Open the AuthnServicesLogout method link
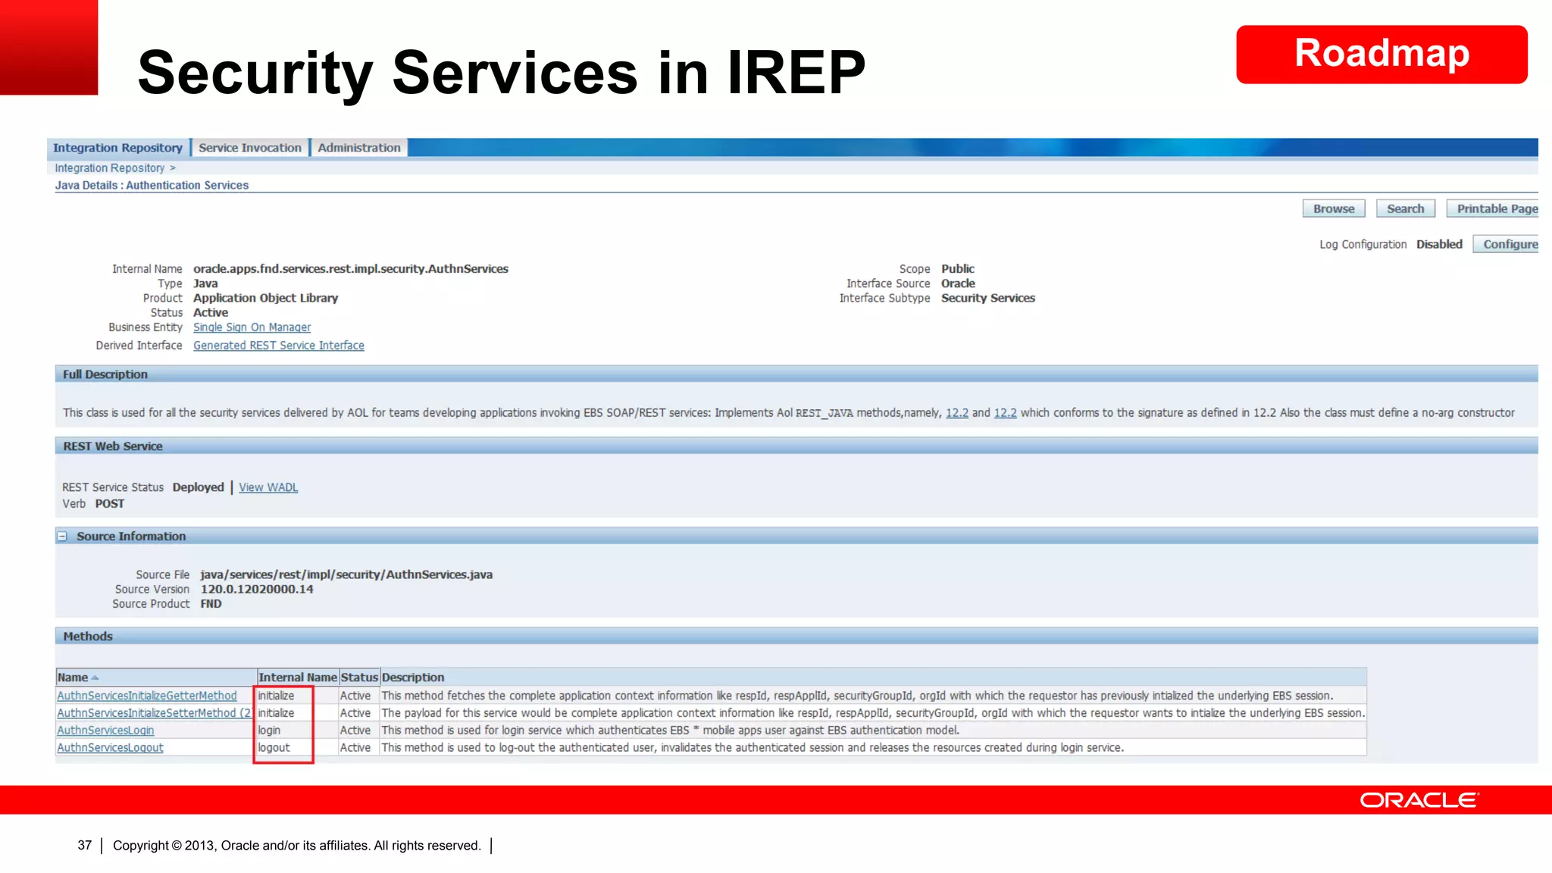This screenshot has height=873, width=1552. point(110,748)
